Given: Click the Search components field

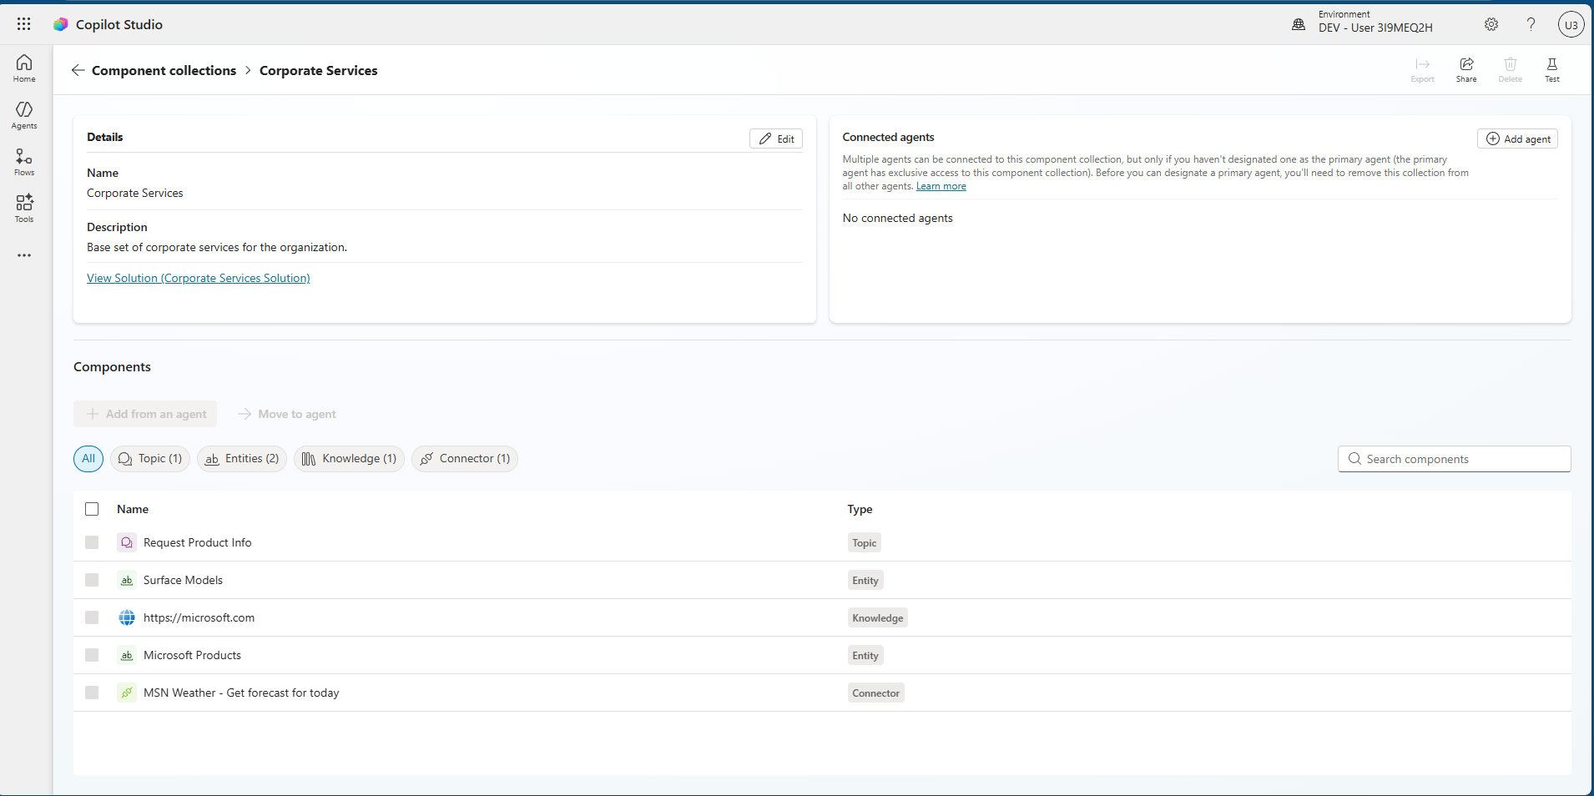Looking at the screenshot, I should [1454, 458].
